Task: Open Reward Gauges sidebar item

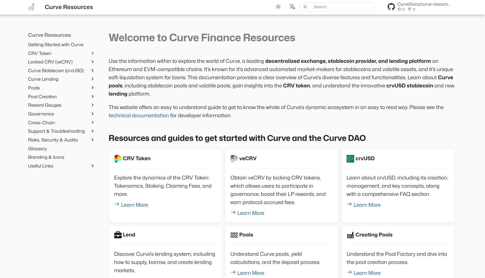Action: pyautogui.click(x=45, y=105)
